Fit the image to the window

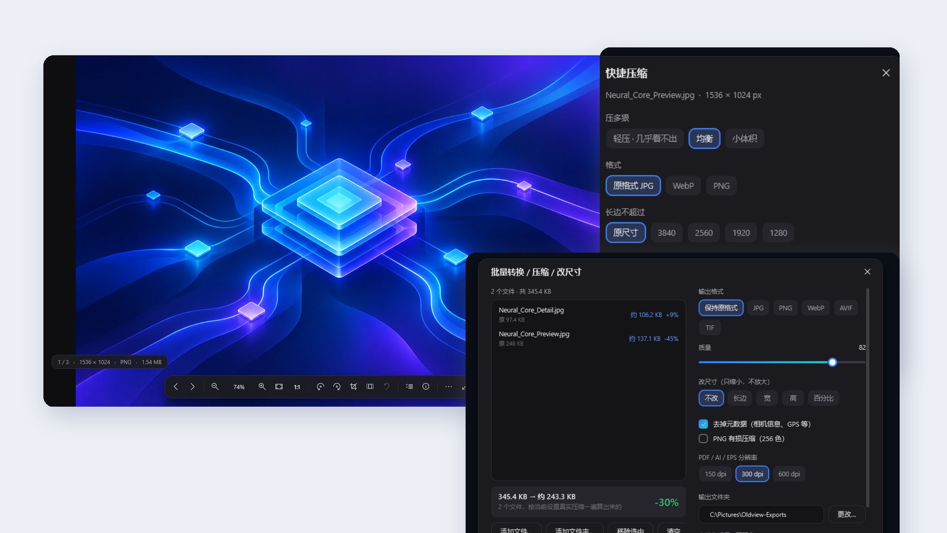279,387
